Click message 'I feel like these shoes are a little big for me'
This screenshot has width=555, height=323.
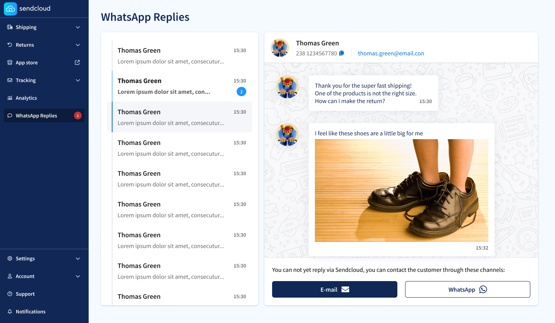coord(369,133)
